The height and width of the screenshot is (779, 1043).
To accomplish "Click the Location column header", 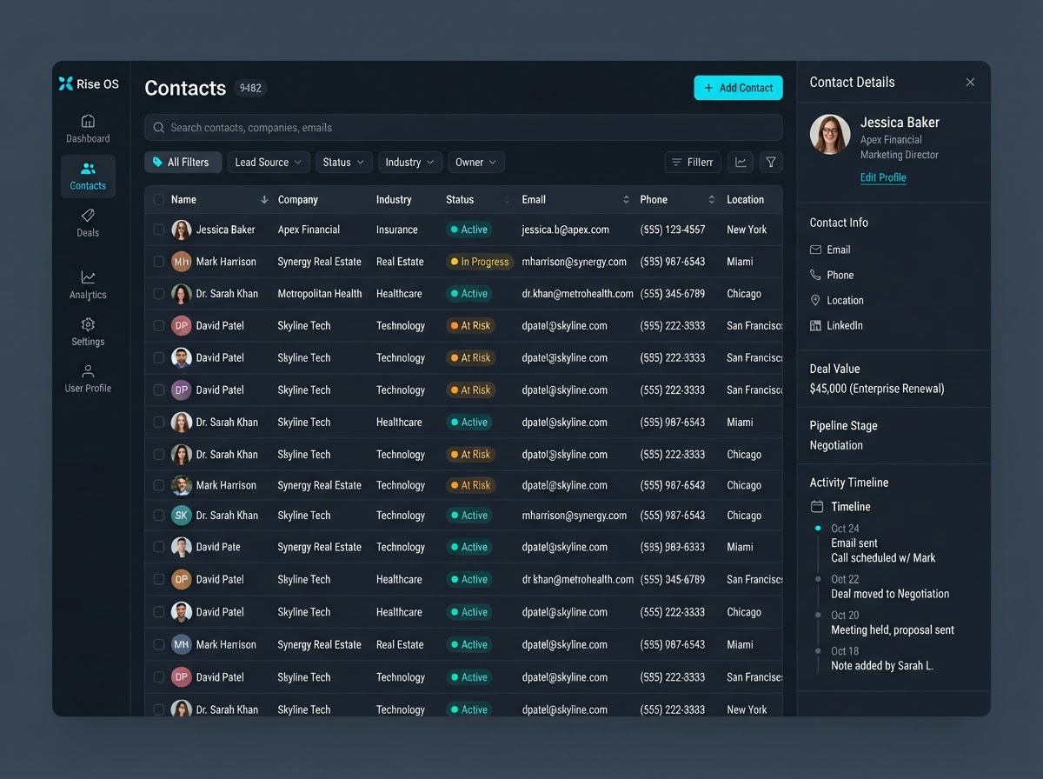I will pos(746,200).
